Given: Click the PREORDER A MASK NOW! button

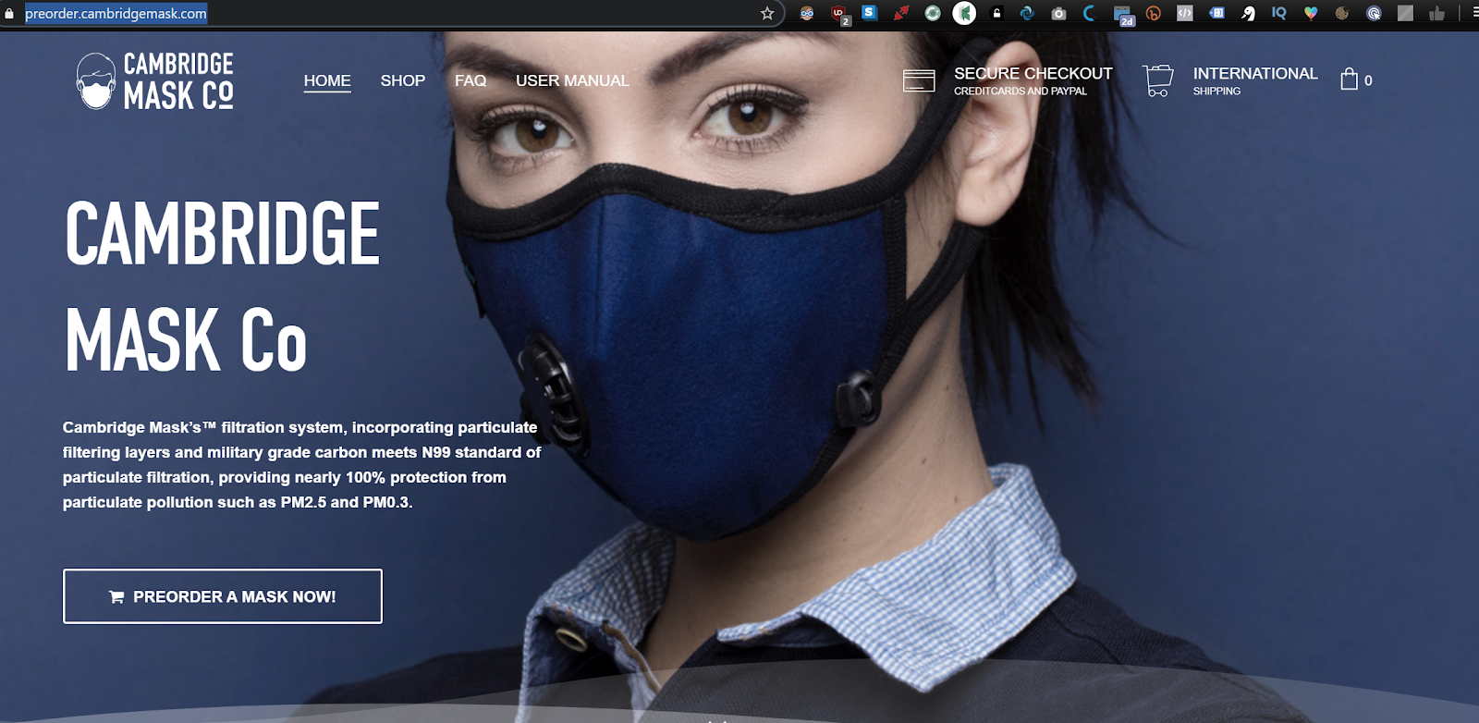Looking at the screenshot, I should pyautogui.click(x=223, y=596).
